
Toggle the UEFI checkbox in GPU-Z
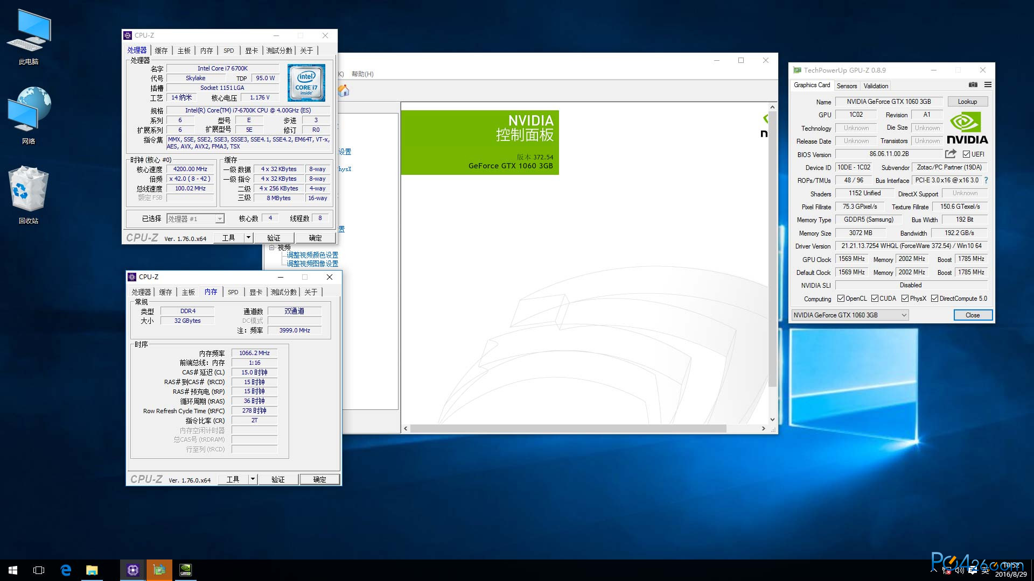pos(966,154)
